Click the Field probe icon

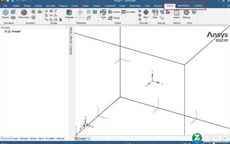tap(103, 12)
